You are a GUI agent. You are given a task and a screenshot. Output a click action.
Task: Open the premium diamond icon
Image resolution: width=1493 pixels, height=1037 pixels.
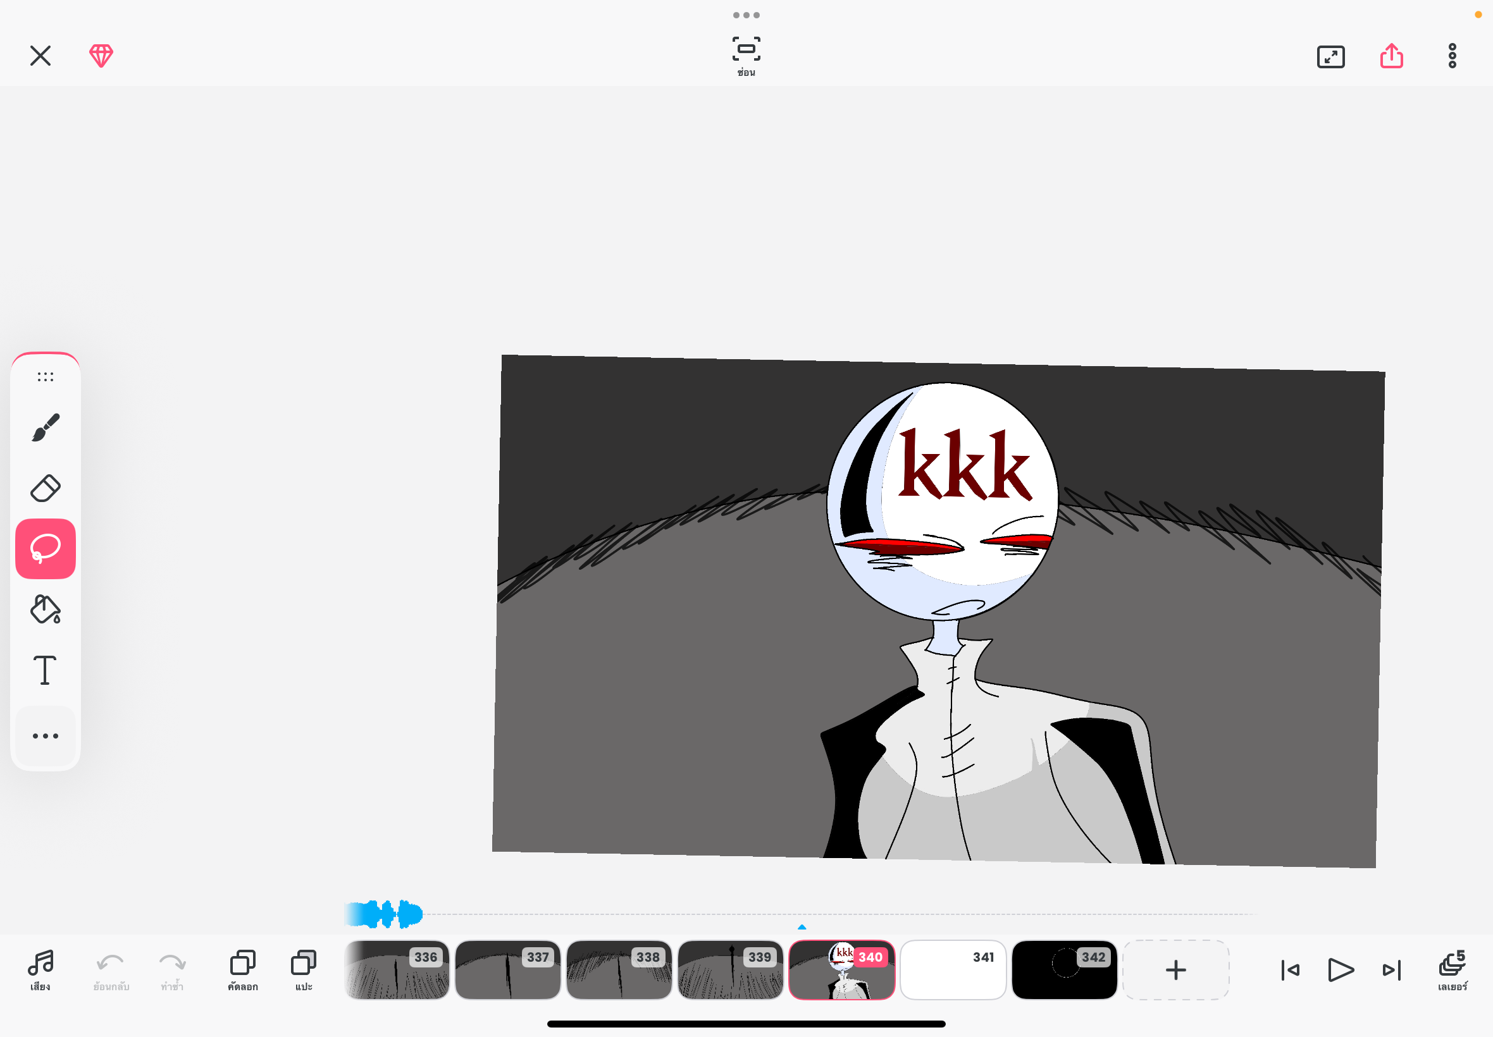pos(101,56)
